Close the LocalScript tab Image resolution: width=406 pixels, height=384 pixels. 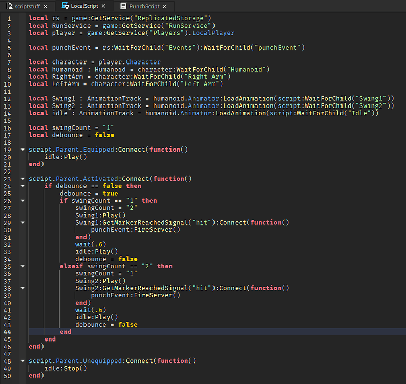[104, 6]
